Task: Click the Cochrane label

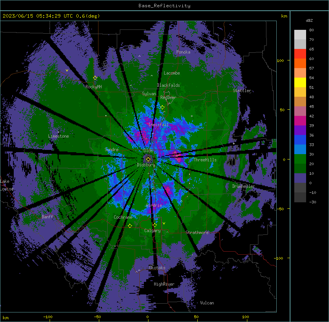Action: [123, 217]
